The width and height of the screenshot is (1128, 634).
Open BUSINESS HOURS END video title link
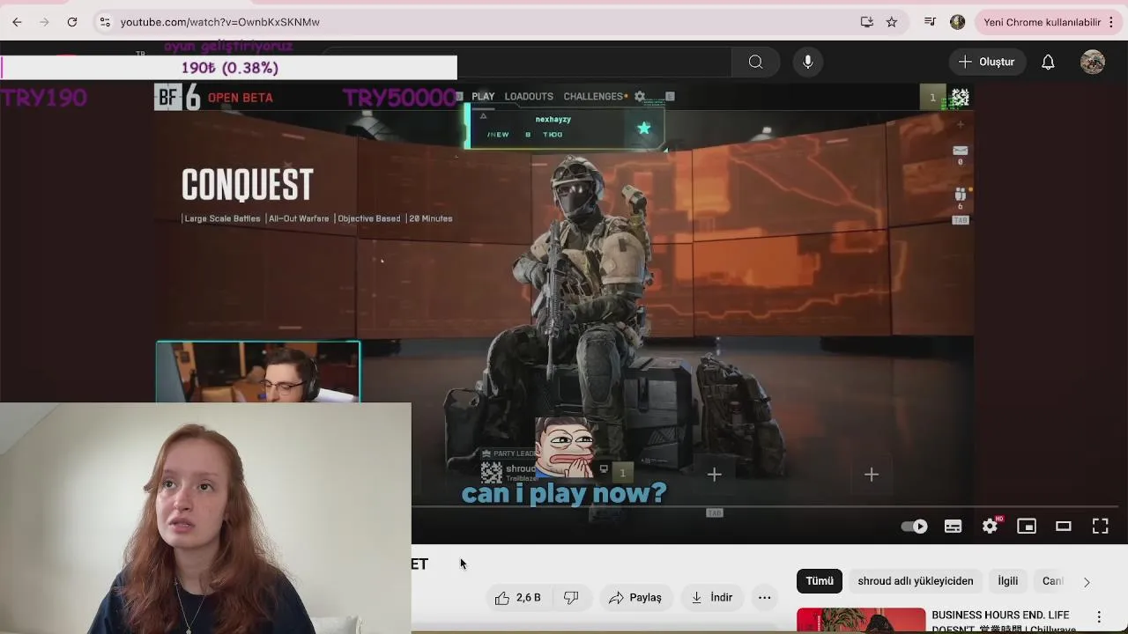tap(1004, 622)
